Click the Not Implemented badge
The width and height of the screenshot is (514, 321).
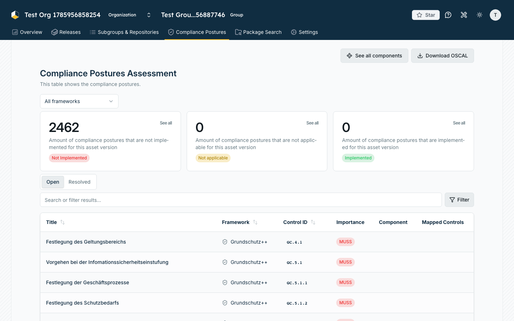69,158
